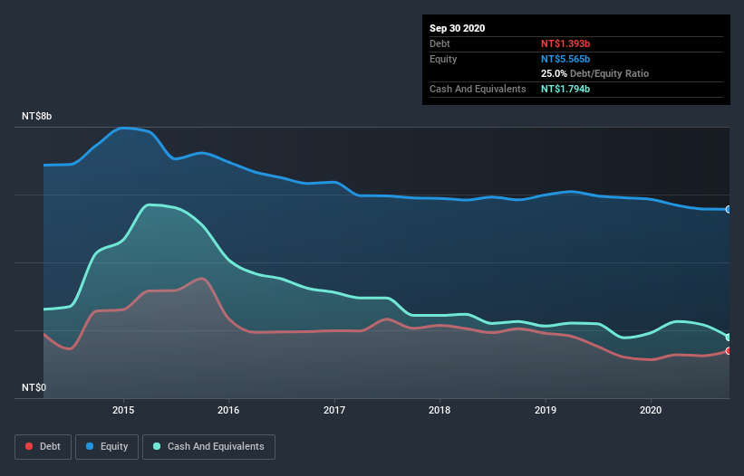
Task: Click the NT$0 y-axis label
Action: (x=34, y=387)
